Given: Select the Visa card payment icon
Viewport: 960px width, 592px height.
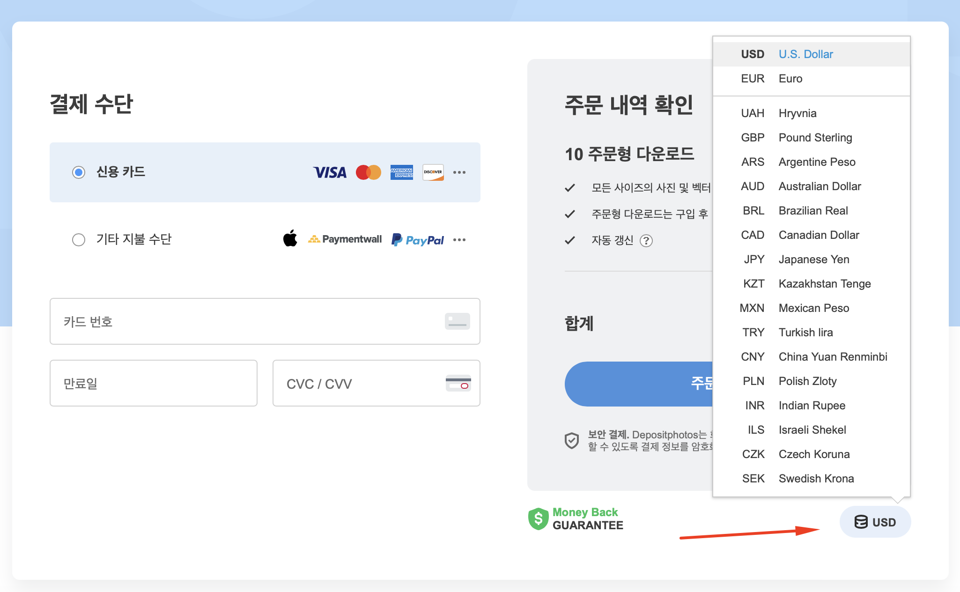Looking at the screenshot, I should tap(330, 172).
